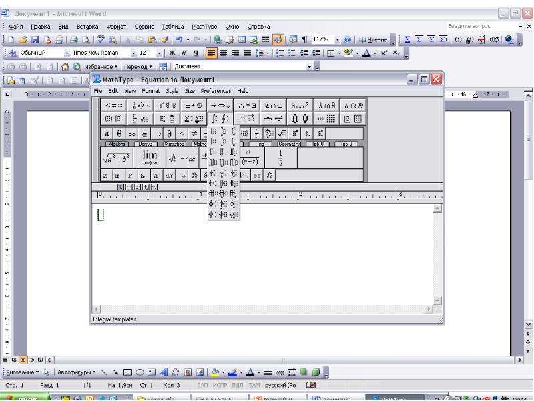Toggle the paragraph marks ¶ button

point(305,40)
